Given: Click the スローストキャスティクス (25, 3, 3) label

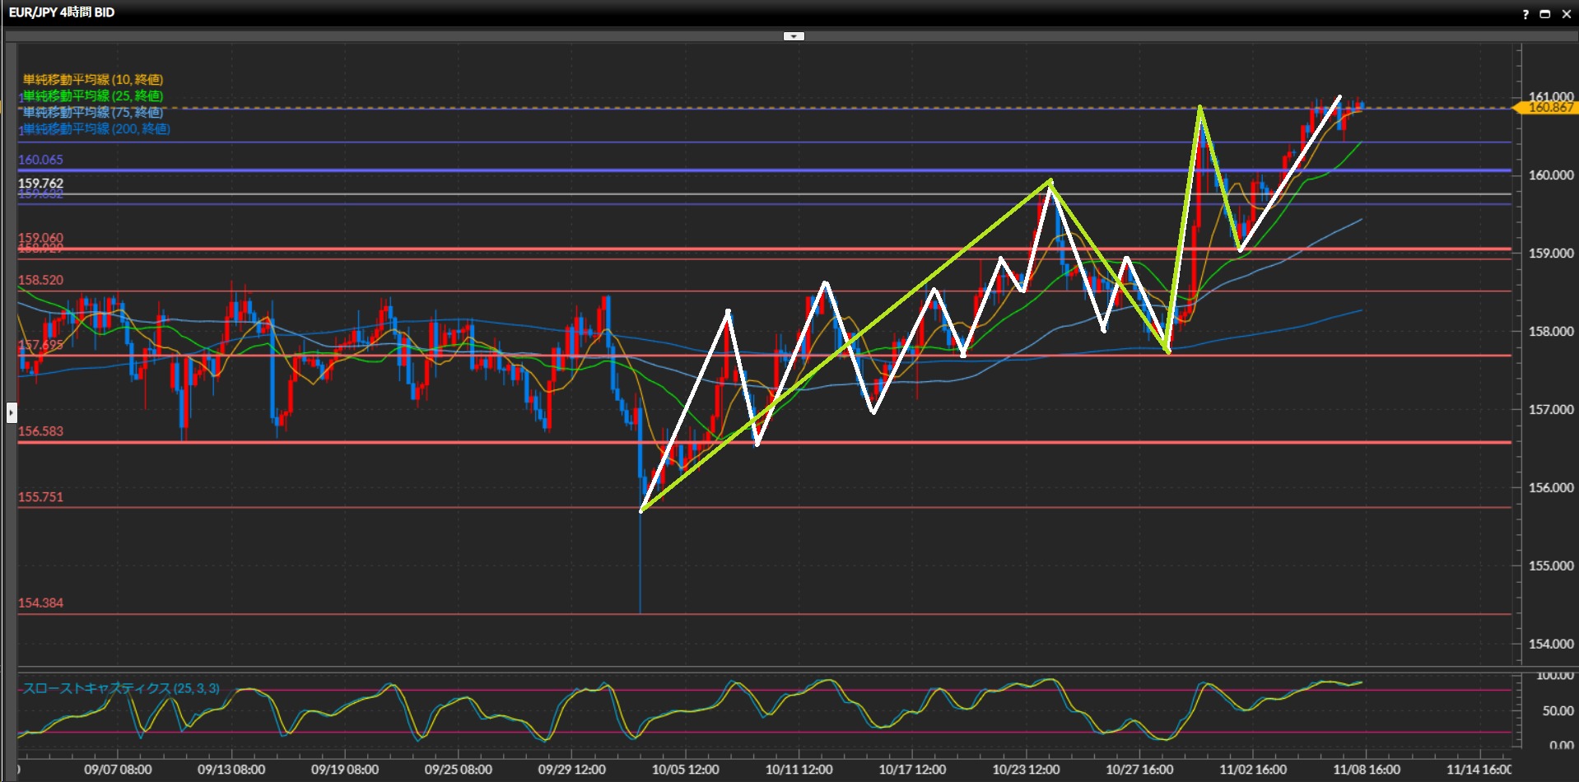Looking at the screenshot, I should 121,688.
